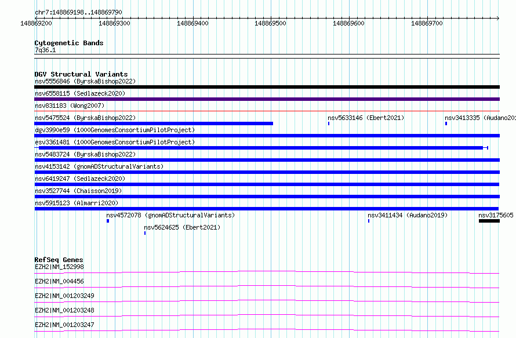Image resolution: width=516 pixels, height=338 pixels.
Task: Click variant label nsv3527744 (Chaisson2019)
Action: tap(78, 191)
